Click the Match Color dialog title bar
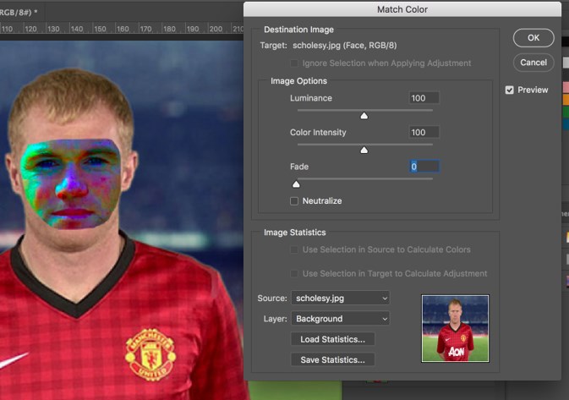The height and width of the screenshot is (400, 569). coord(402,9)
